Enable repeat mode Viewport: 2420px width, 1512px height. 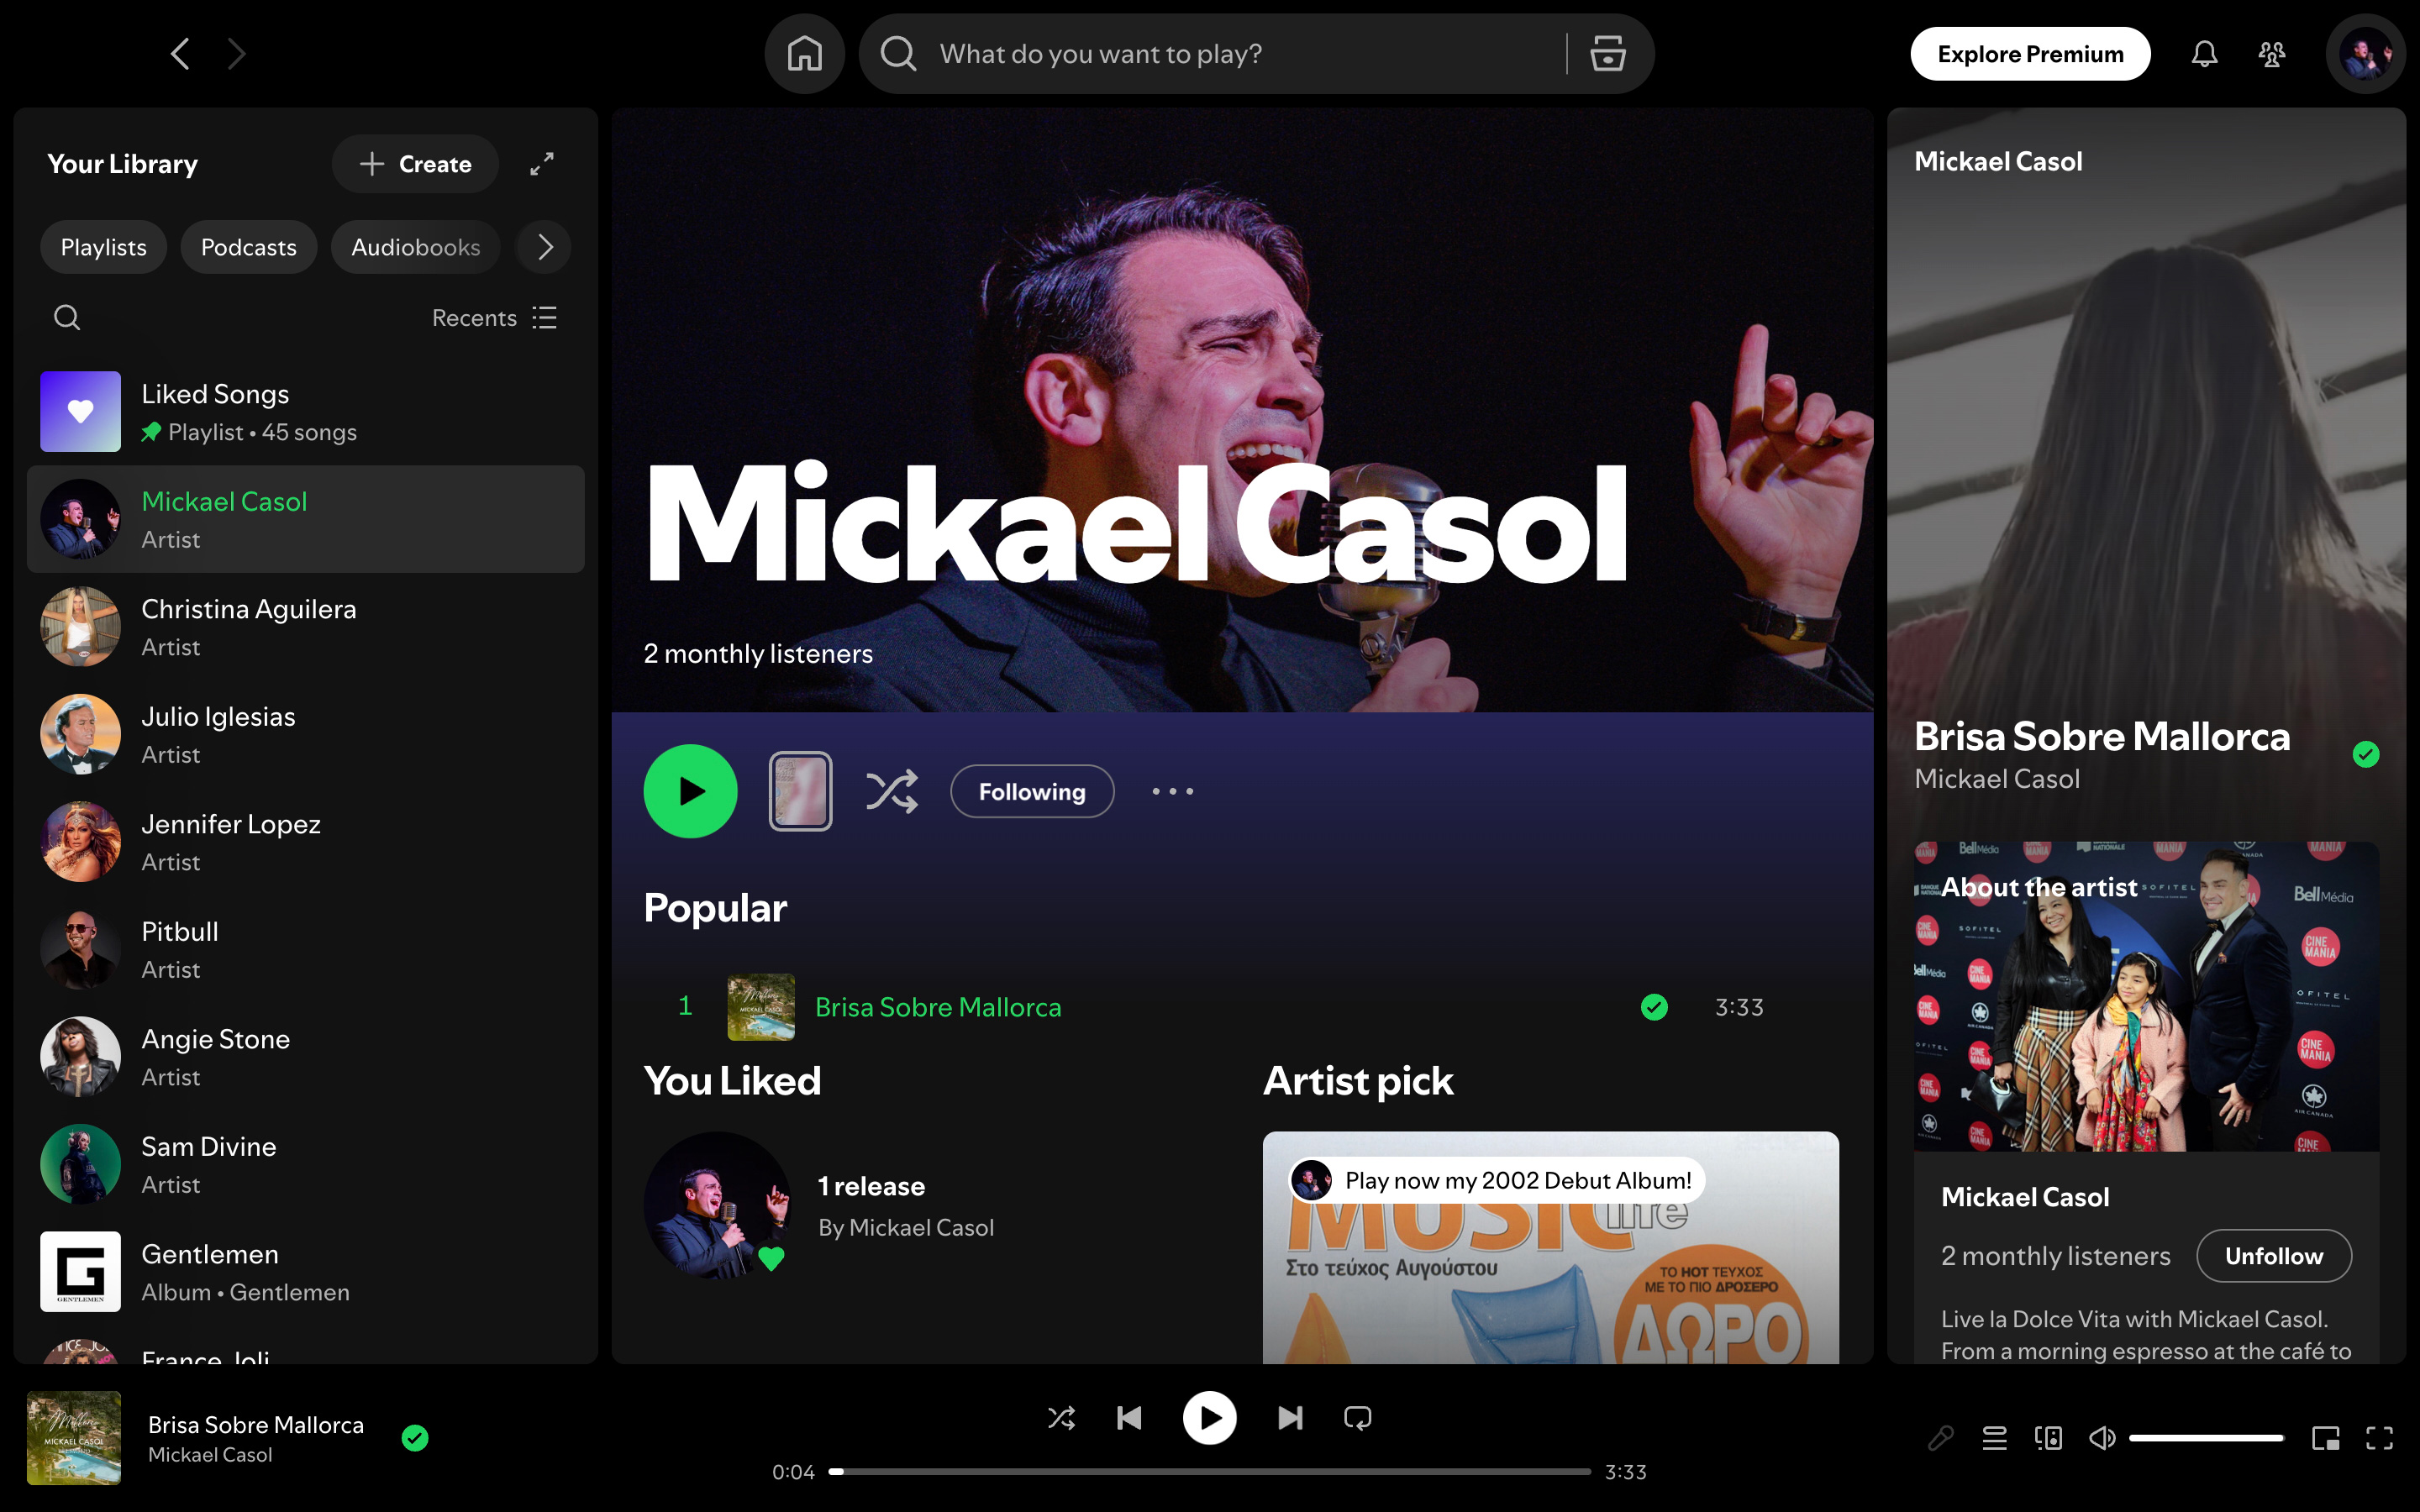coord(1357,1417)
